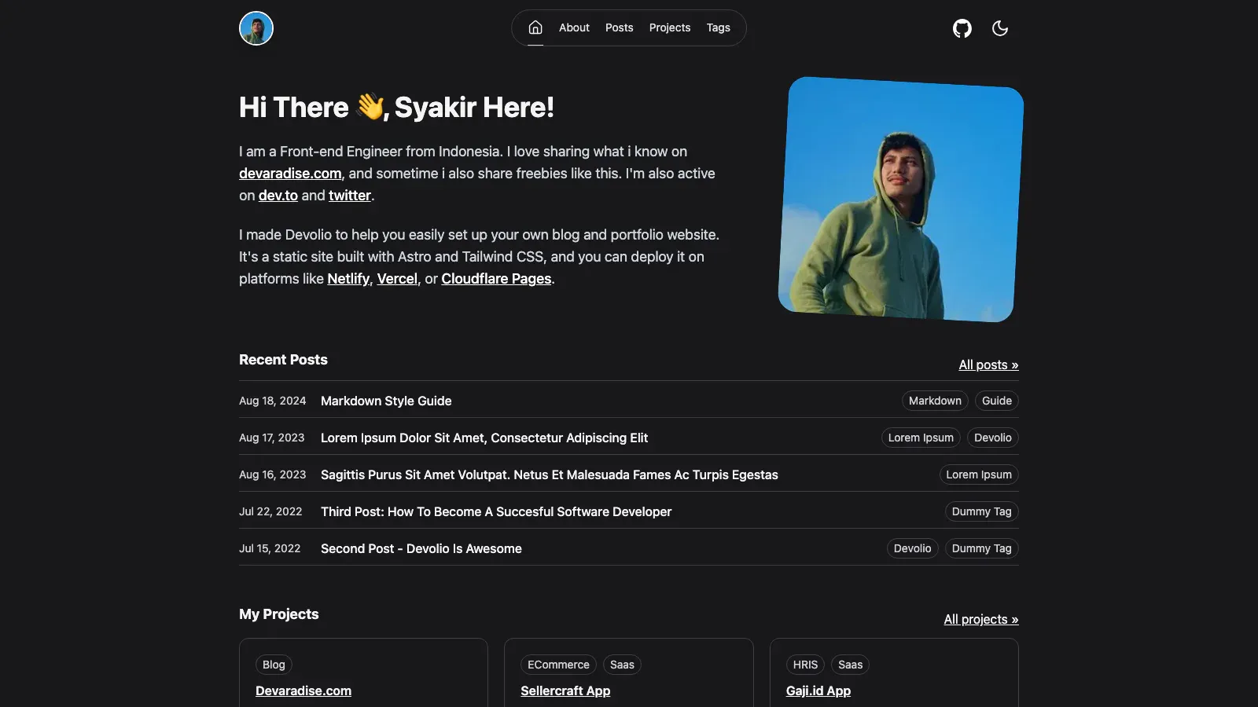This screenshot has width=1258, height=707.
Task: Select the Guide tag pill
Action: point(997,401)
